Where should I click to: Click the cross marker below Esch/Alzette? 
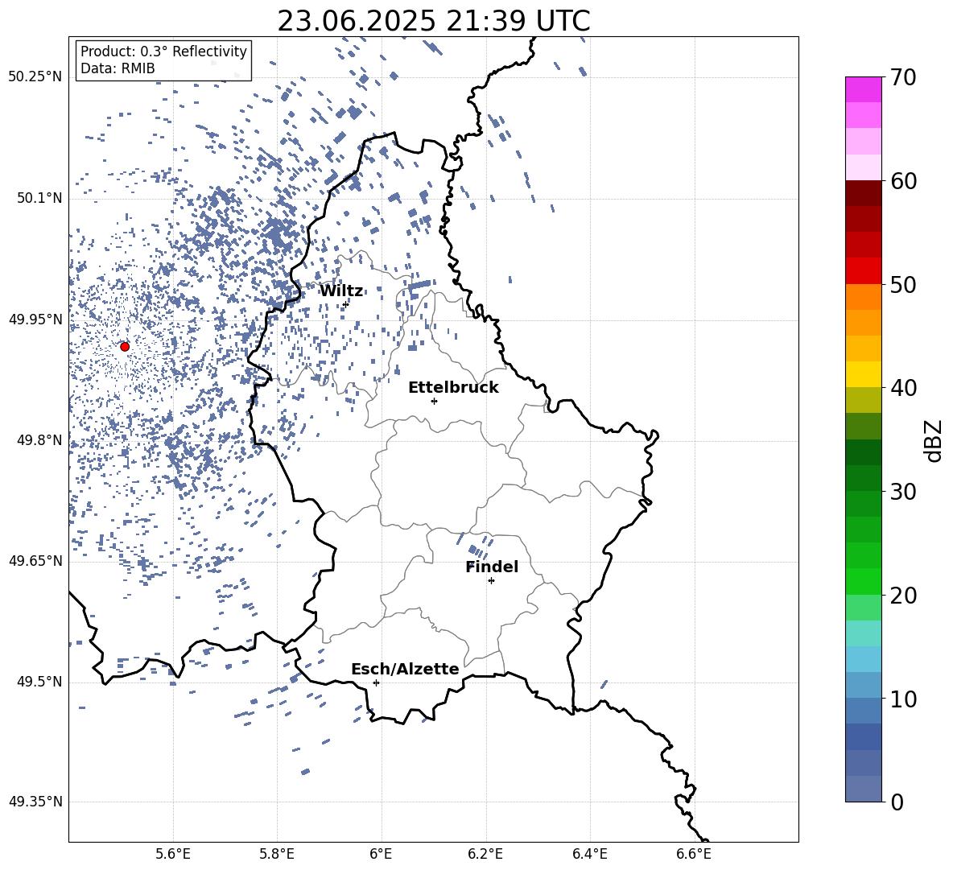click(x=376, y=682)
